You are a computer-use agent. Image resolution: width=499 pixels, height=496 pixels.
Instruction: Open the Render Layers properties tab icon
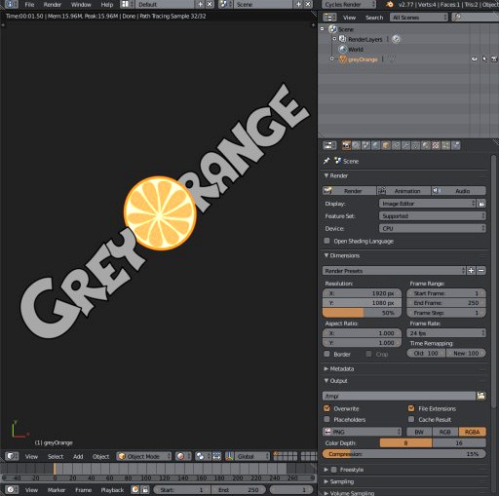pos(356,145)
